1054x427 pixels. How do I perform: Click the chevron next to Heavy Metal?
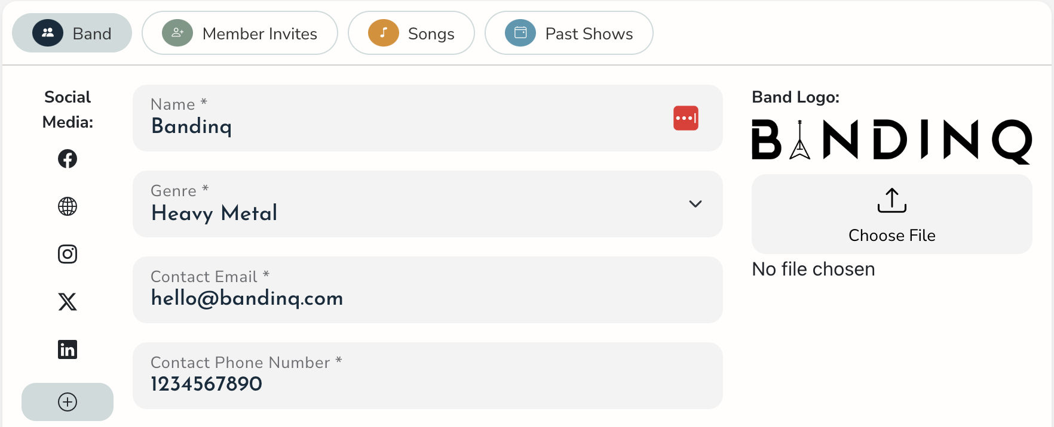tap(695, 204)
